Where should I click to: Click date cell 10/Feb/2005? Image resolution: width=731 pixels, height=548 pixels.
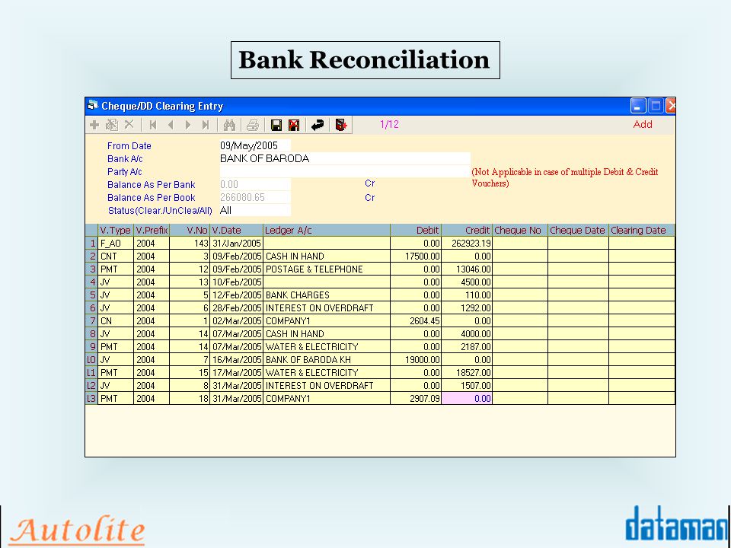236,282
